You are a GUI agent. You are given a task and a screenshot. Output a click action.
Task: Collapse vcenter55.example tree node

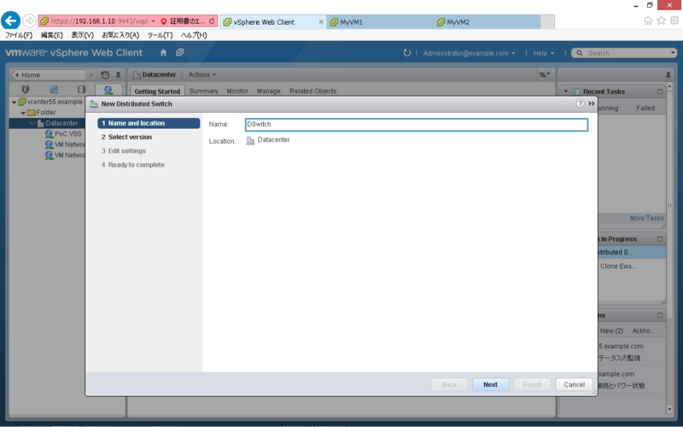(14, 102)
